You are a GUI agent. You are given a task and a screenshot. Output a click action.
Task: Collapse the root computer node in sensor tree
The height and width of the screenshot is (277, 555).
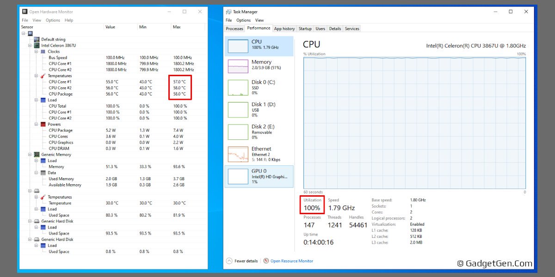23,33
